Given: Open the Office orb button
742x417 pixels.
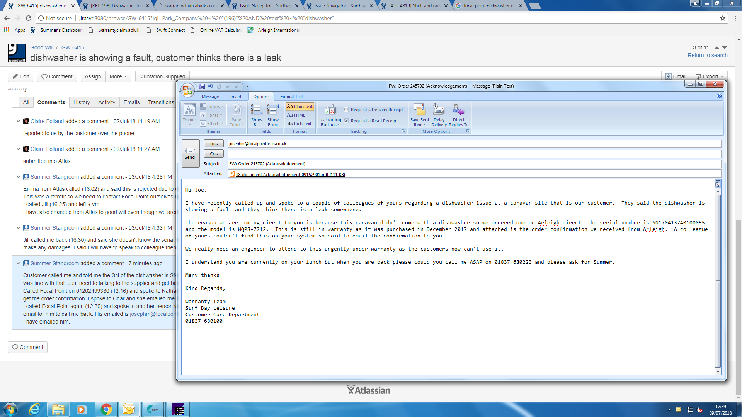Looking at the screenshot, I should point(187,90).
